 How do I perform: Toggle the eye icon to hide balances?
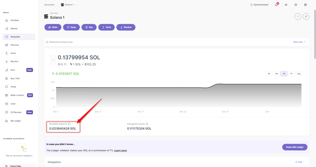pyautogui.click(x=286, y=5)
